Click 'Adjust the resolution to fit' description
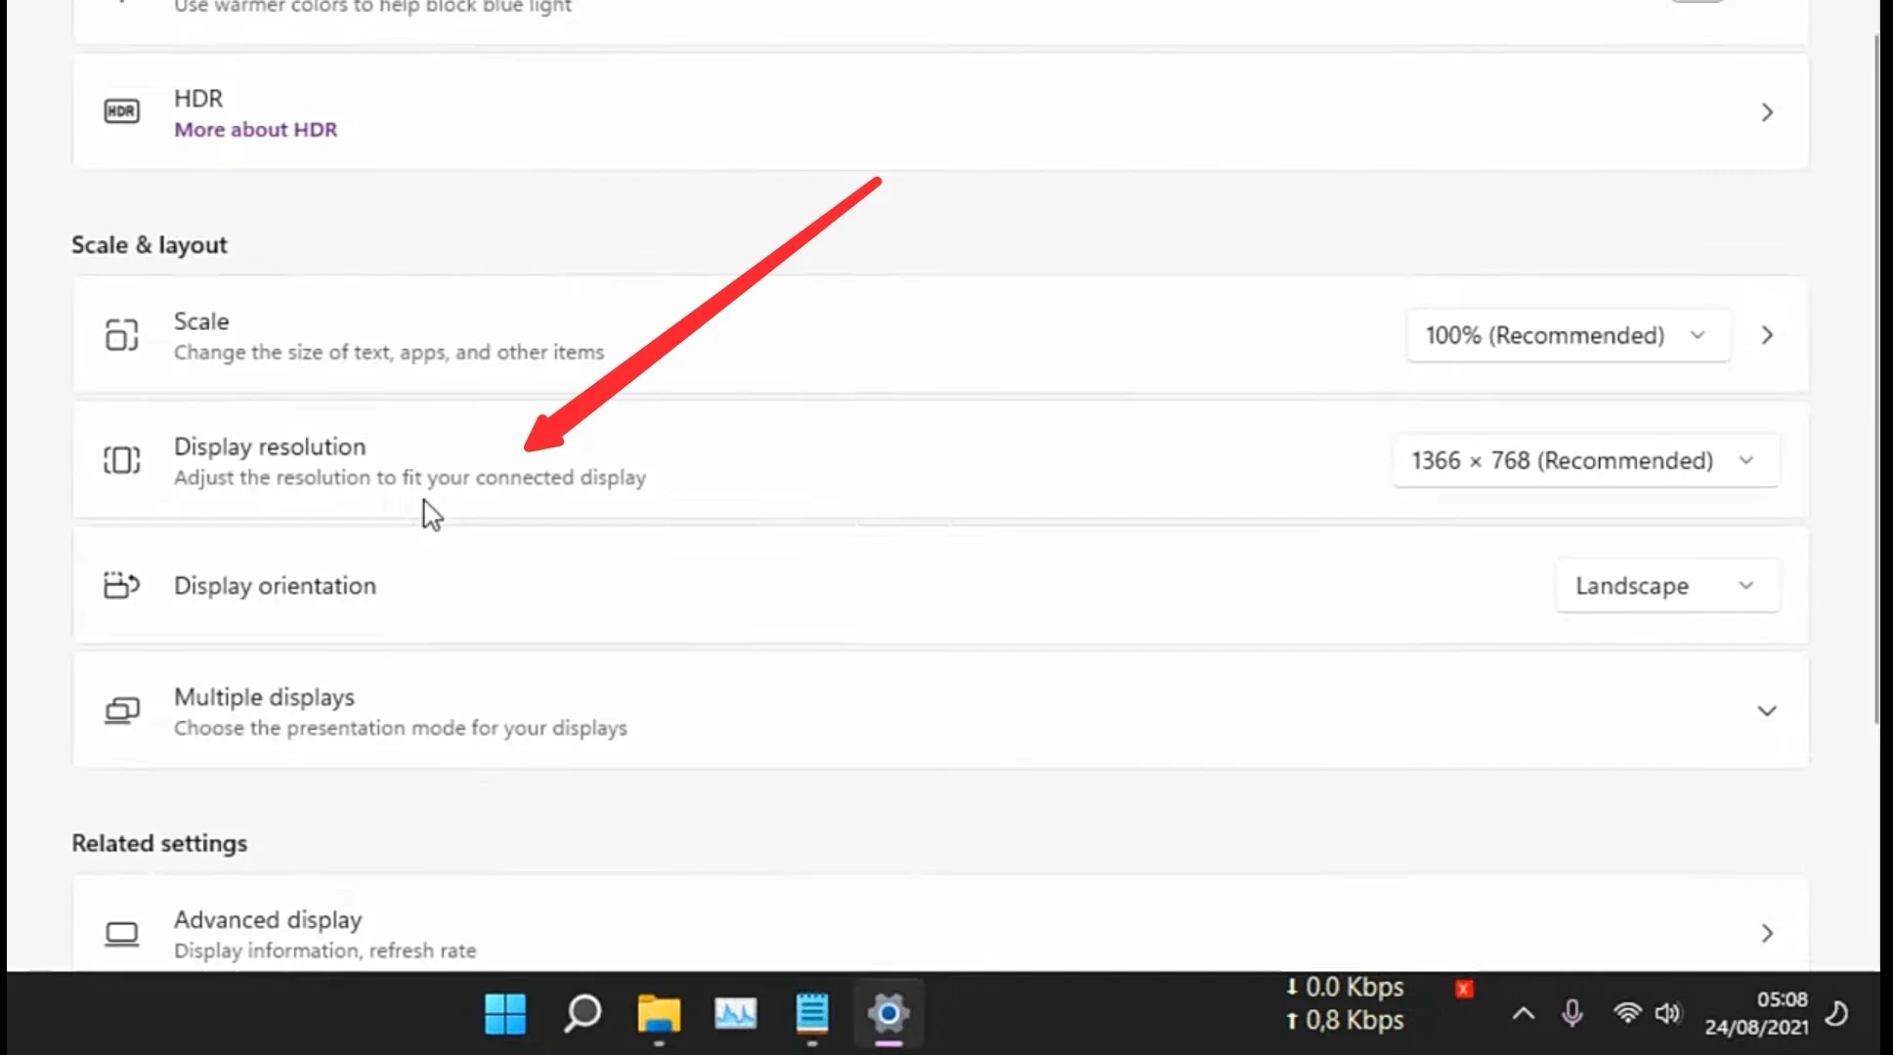 (x=409, y=478)
